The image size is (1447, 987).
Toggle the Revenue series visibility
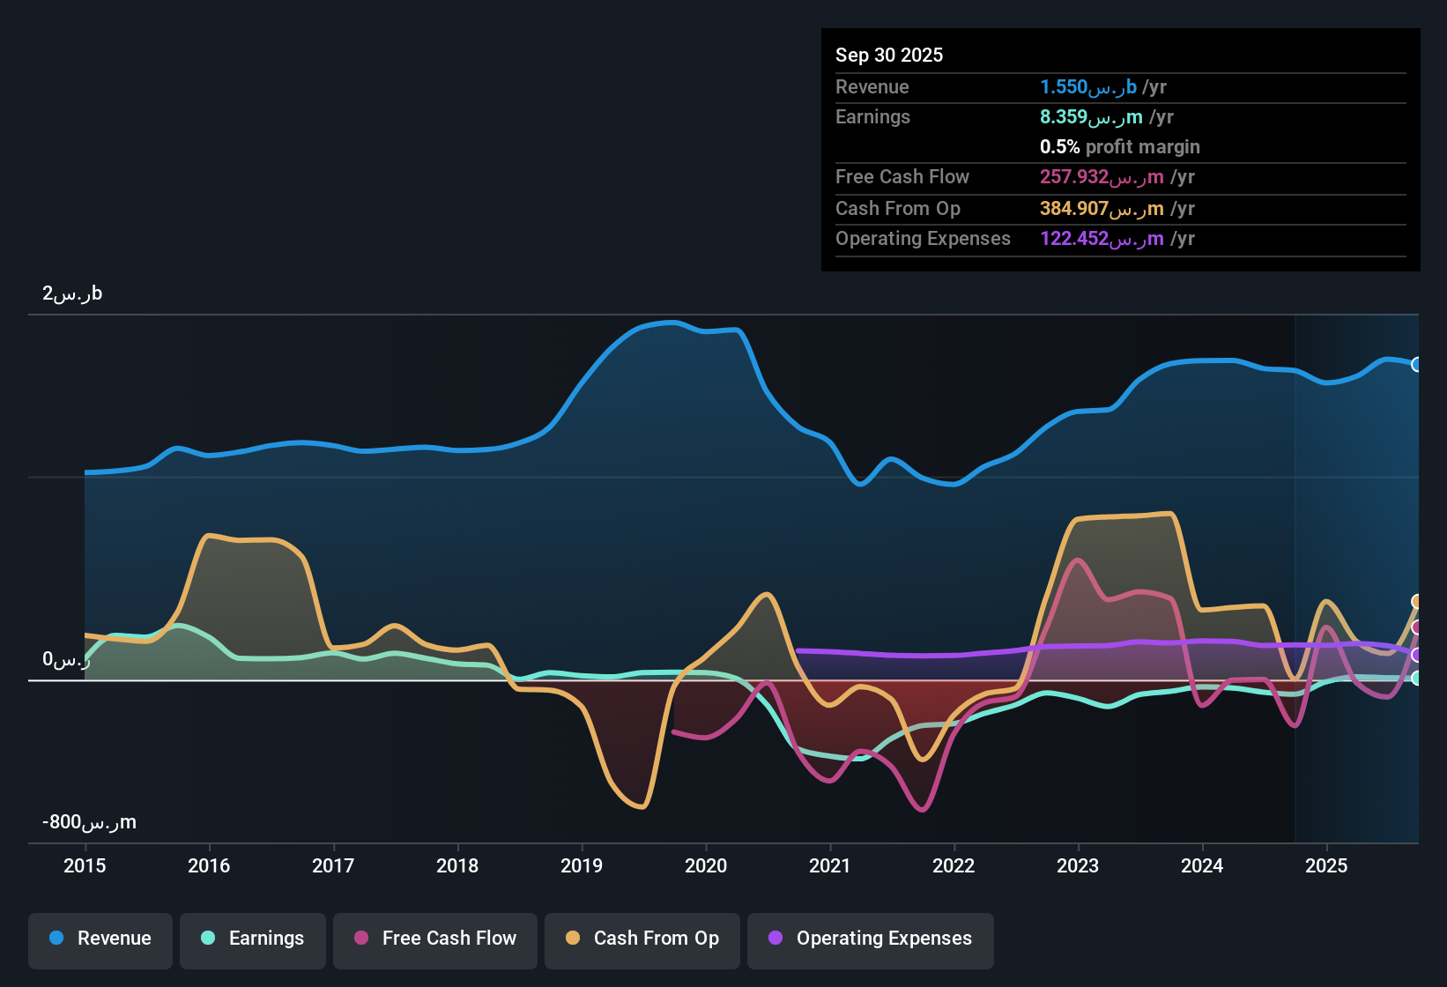click(x=100, y=939)
